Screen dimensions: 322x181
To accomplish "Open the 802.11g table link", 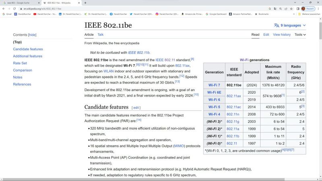I will (x=233, y=121).
